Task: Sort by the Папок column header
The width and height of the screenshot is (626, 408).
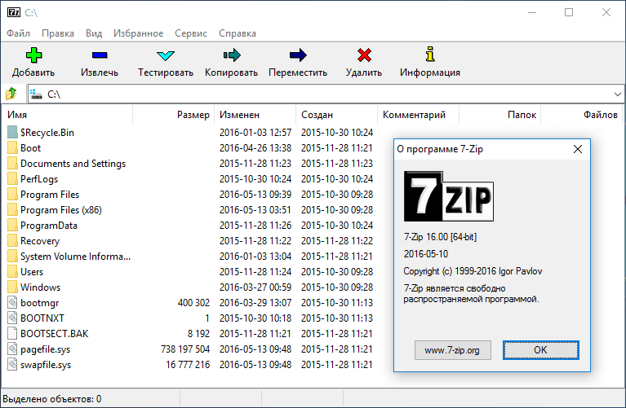Action: (499, 115)
